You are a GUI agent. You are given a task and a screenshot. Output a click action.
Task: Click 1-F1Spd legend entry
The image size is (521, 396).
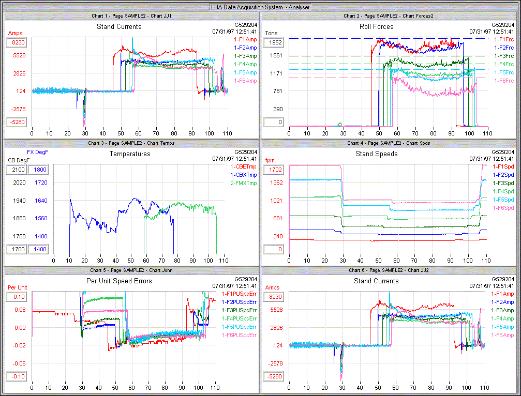click(x=503, y=166)
